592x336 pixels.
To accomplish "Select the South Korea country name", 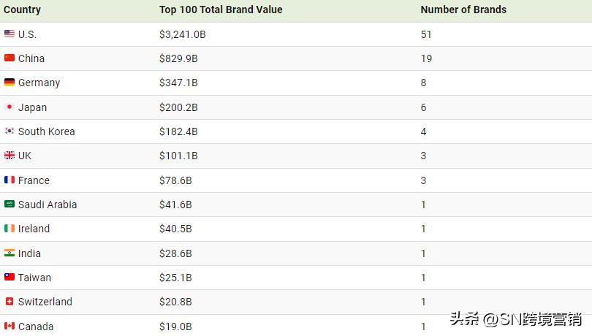I will point(47,131).
